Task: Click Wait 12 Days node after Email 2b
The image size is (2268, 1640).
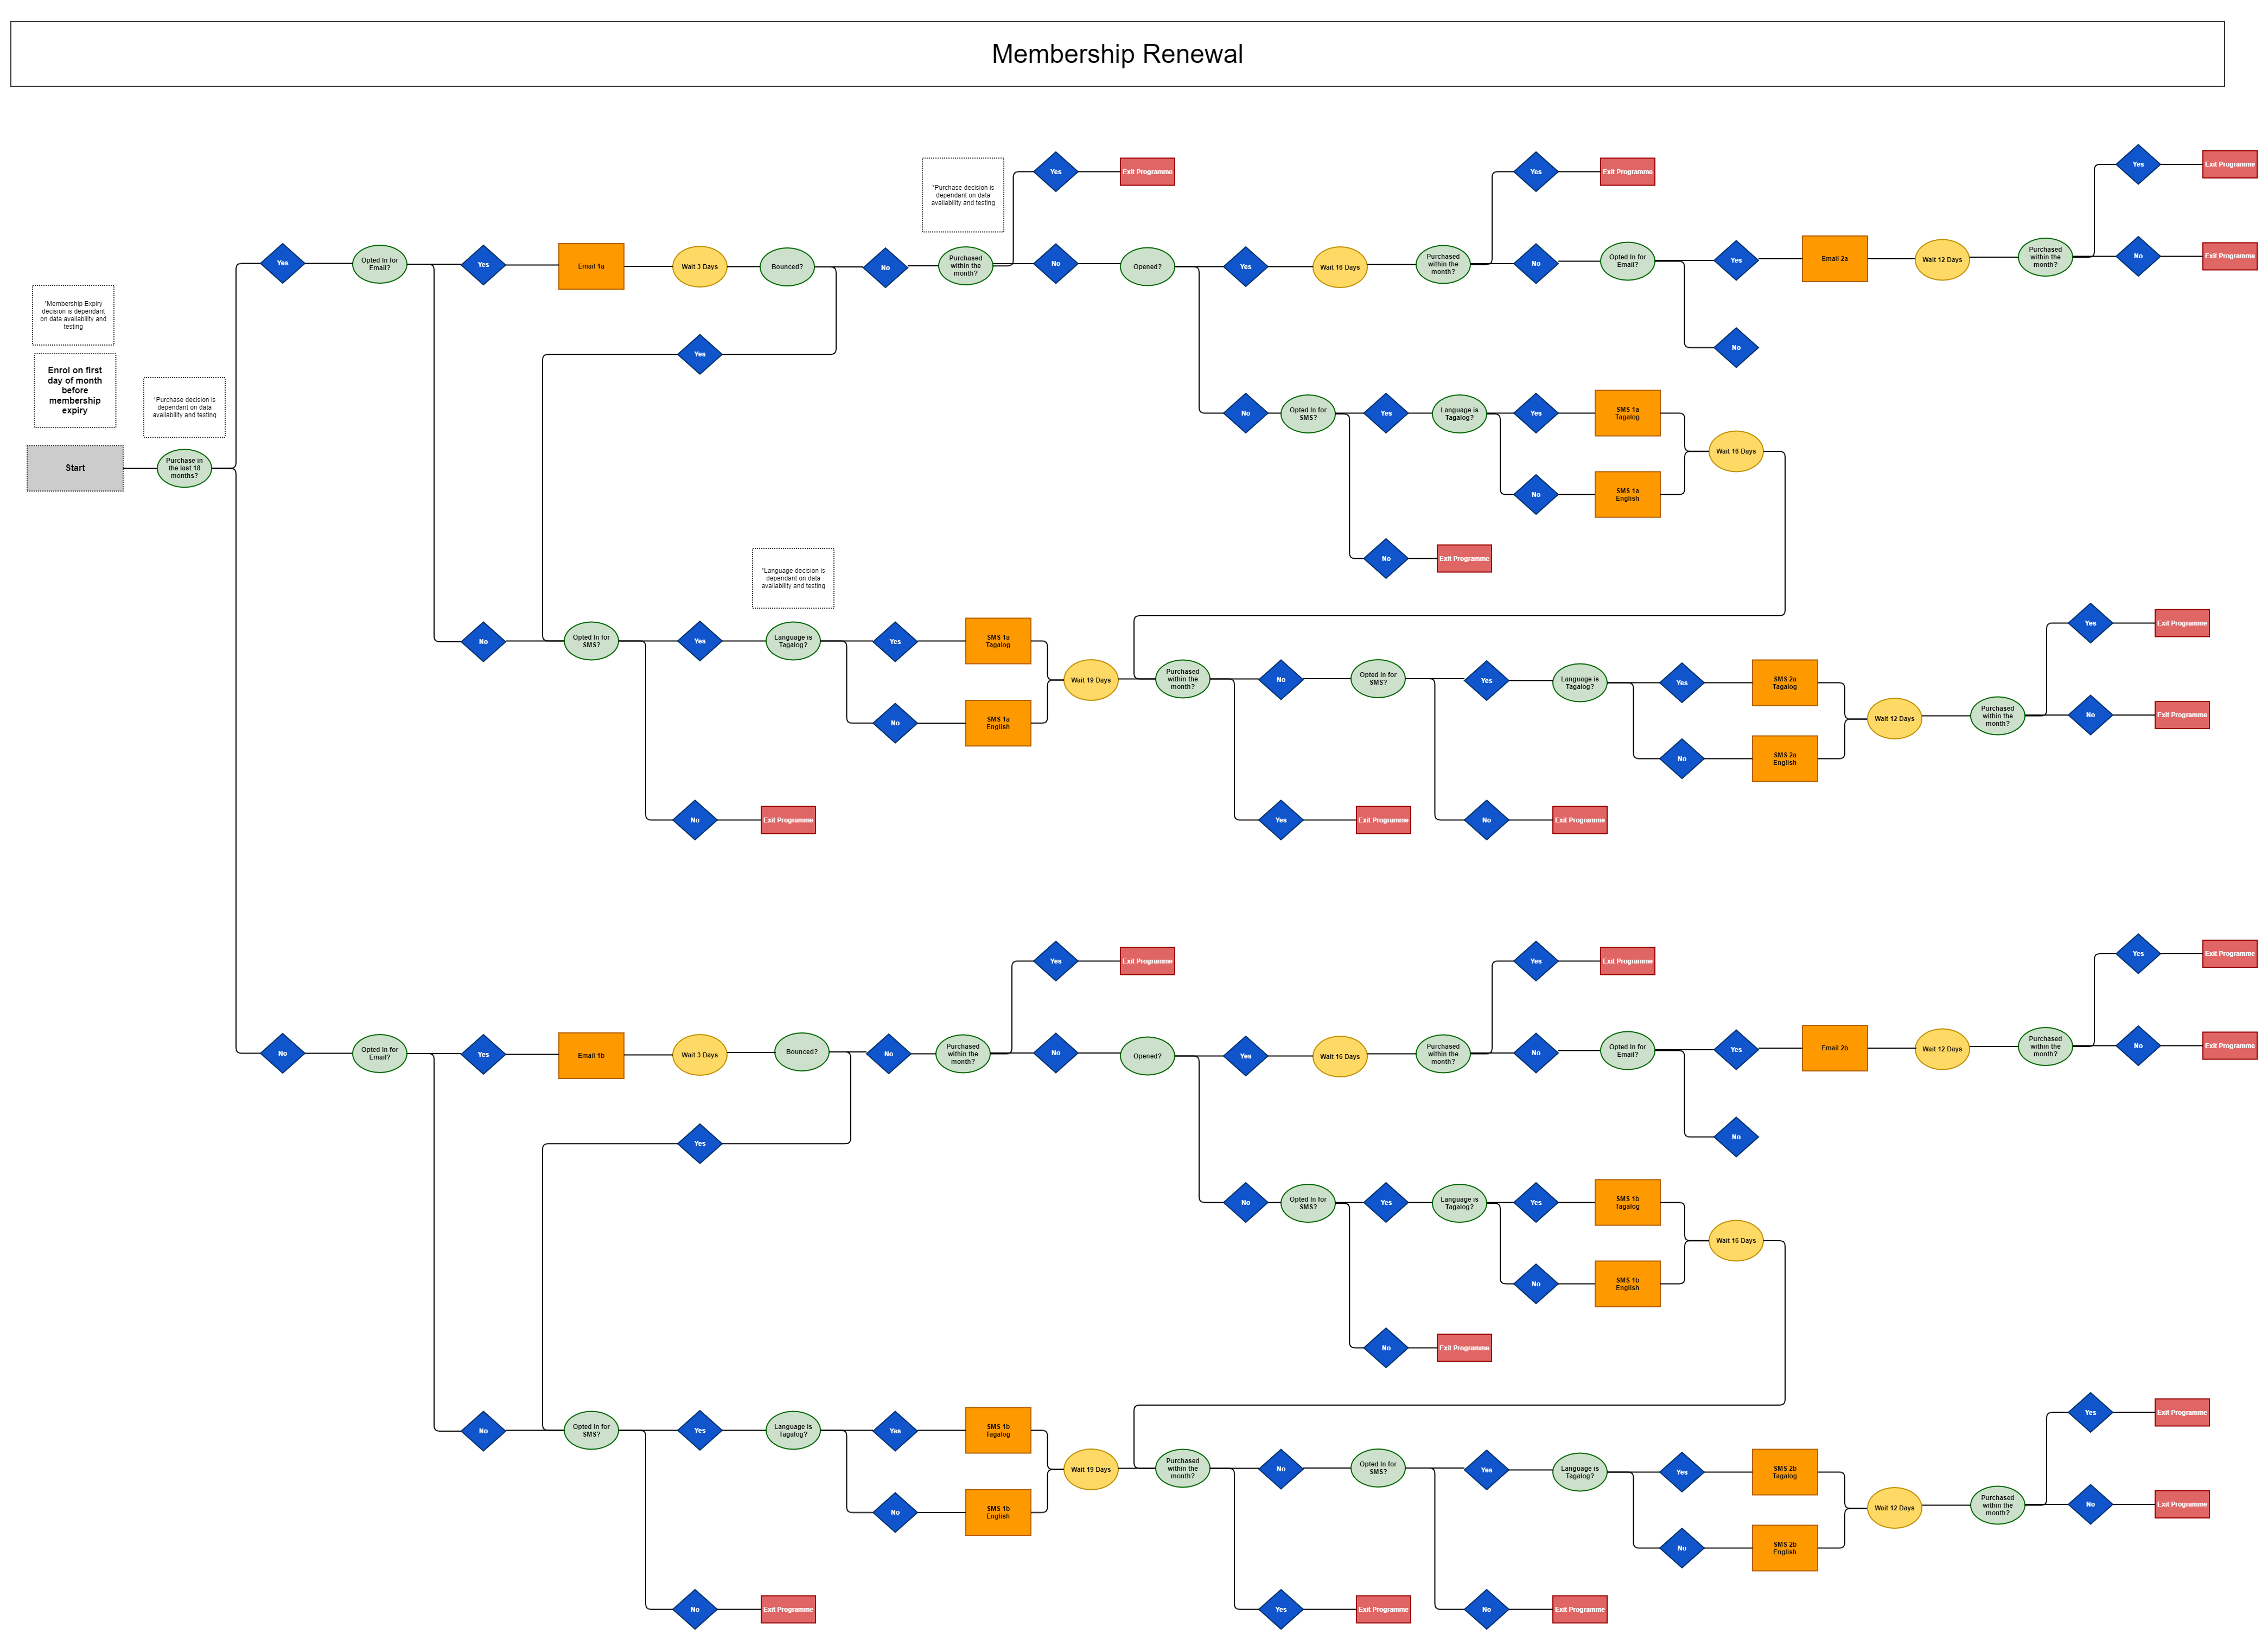Action: [x=1941, y=1049]
